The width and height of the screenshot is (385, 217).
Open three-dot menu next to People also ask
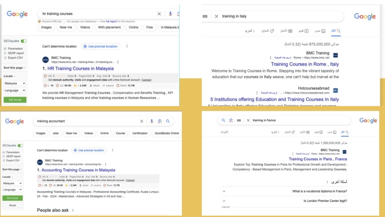(x=73, y=210)
